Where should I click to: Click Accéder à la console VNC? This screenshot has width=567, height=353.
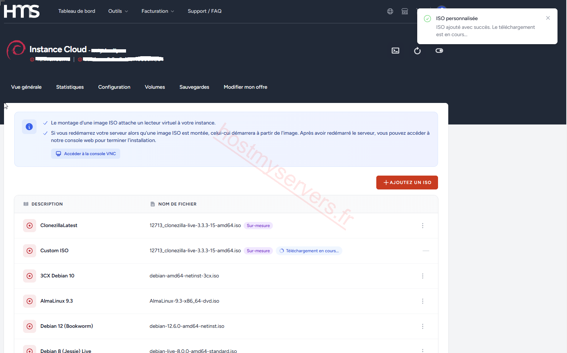click(x=86, y=154)
